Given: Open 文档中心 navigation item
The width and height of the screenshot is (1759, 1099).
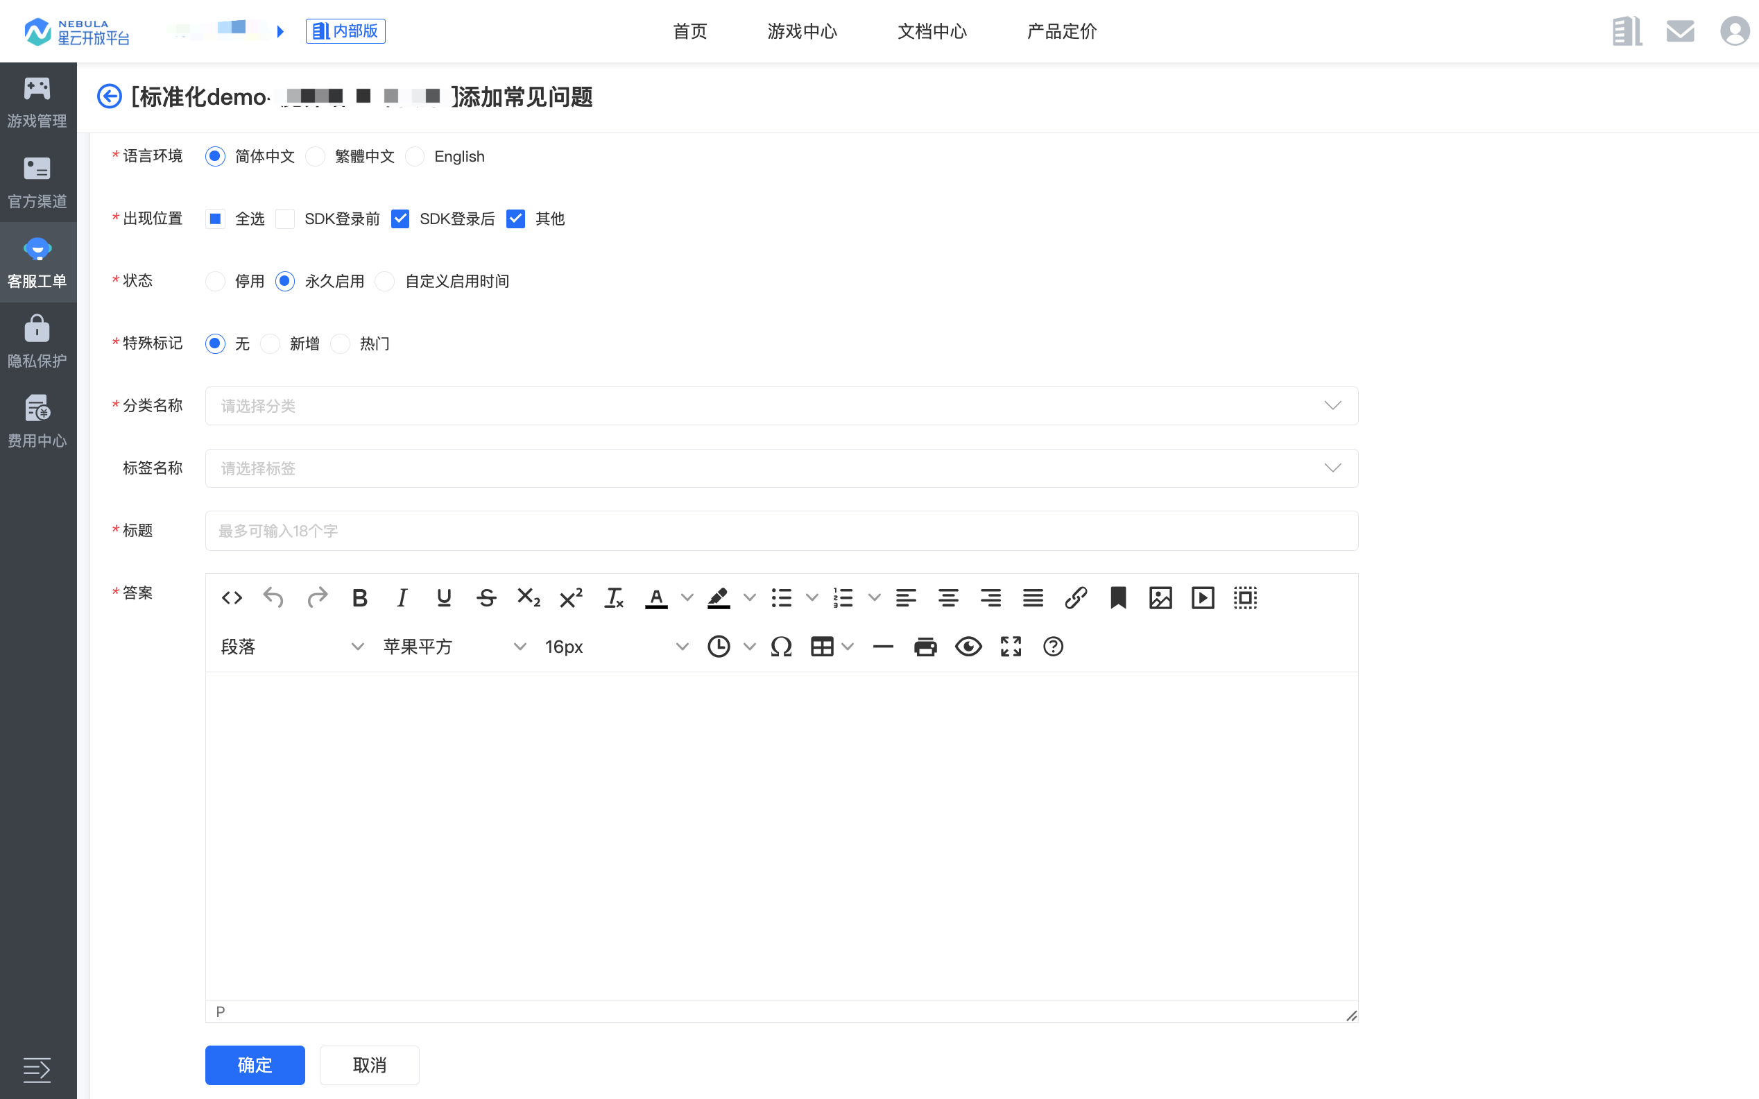Looking at the screenshot, I should pyautogui.click(x=932, y=31).
